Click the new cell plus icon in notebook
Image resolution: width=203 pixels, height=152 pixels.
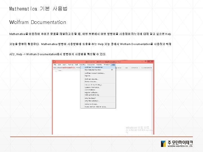56,71
